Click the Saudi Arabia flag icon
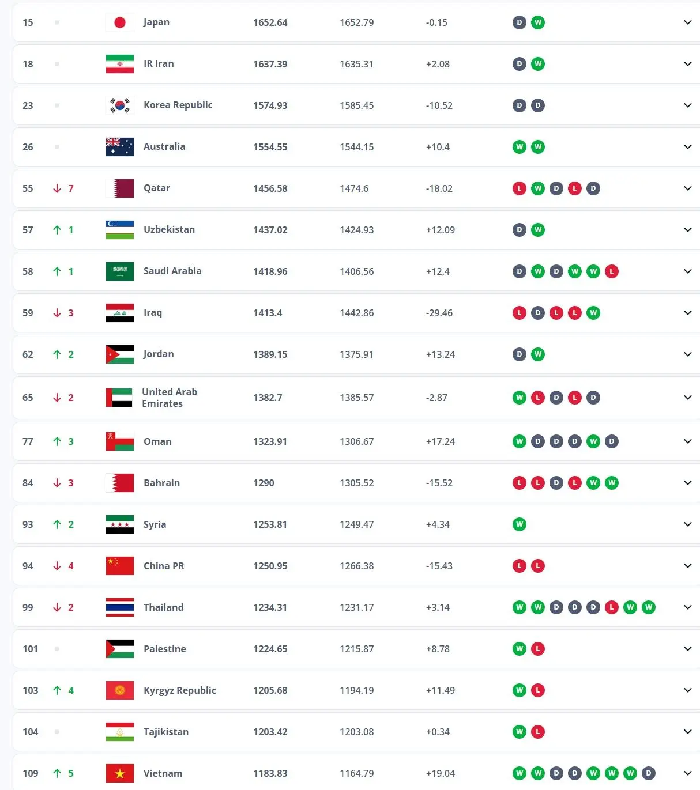 (120, 271)
